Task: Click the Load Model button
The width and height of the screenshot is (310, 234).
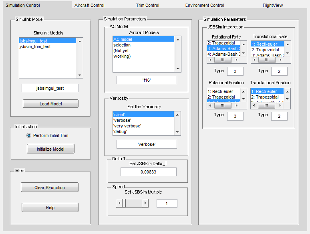Action: click(50, 104)
